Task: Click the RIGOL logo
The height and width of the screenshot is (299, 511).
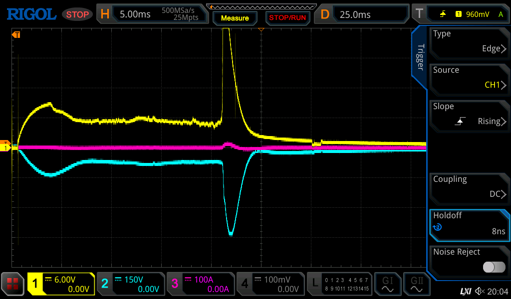Action: (31, 14)
